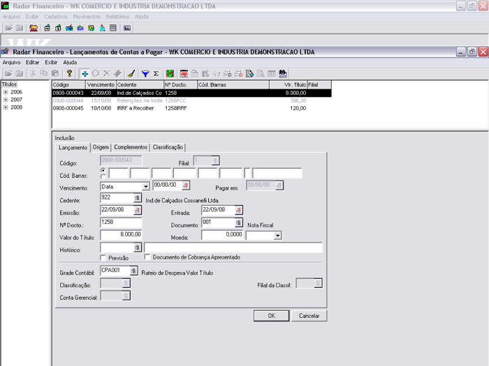Expand the 2007 tree node
This screenshot has height=366, width=489.
pos(6,100)
